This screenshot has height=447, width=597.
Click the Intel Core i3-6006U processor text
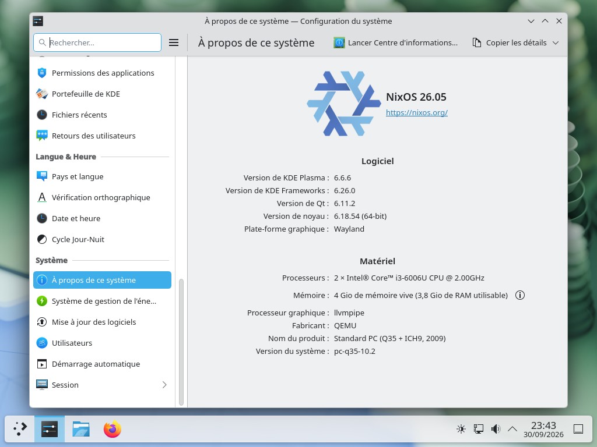coord(409,278)
